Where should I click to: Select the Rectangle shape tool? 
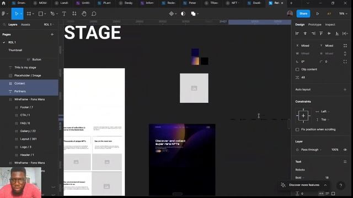[40, 14]
